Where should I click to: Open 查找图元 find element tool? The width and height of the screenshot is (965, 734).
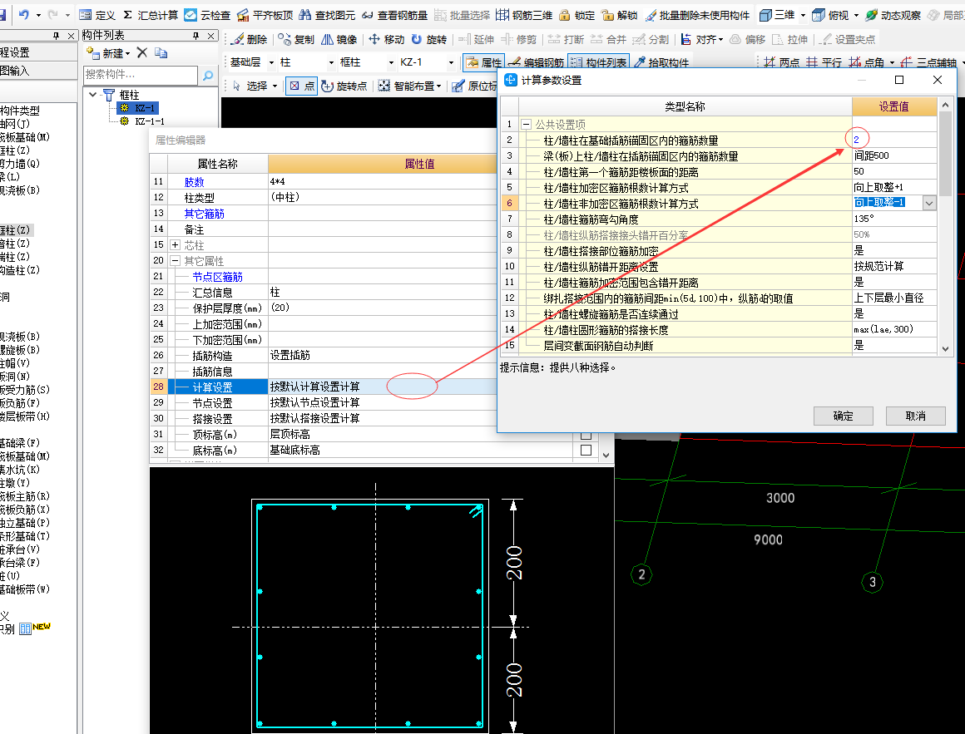328,15
